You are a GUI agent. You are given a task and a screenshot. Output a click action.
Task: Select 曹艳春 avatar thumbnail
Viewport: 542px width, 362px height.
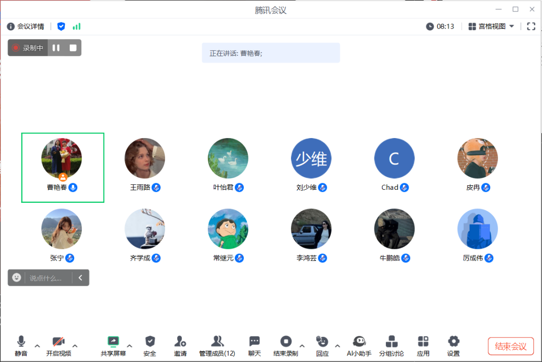point(62,158)
